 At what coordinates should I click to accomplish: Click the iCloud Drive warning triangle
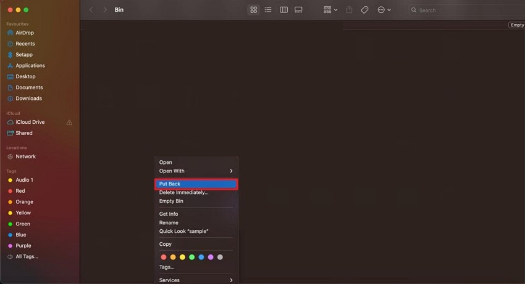pos(69,123)
